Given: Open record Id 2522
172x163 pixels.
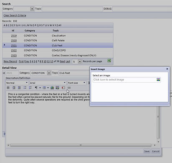Looking at the screenshot, I should click(14, 50).
